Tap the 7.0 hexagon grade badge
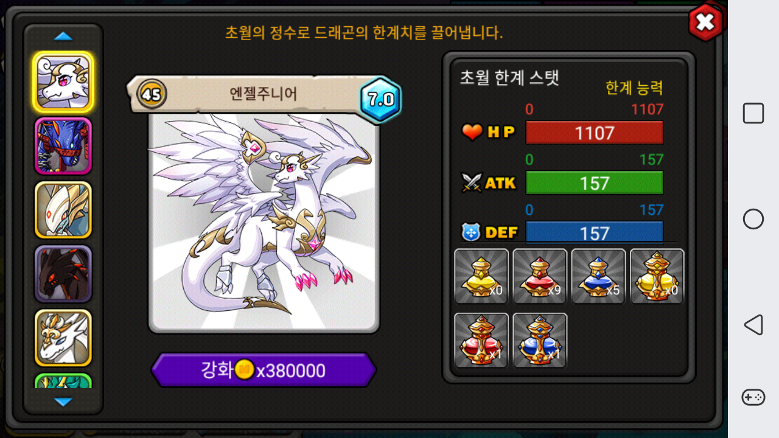The height and width of the screenshot is (438, 779). tap(380, 99)
